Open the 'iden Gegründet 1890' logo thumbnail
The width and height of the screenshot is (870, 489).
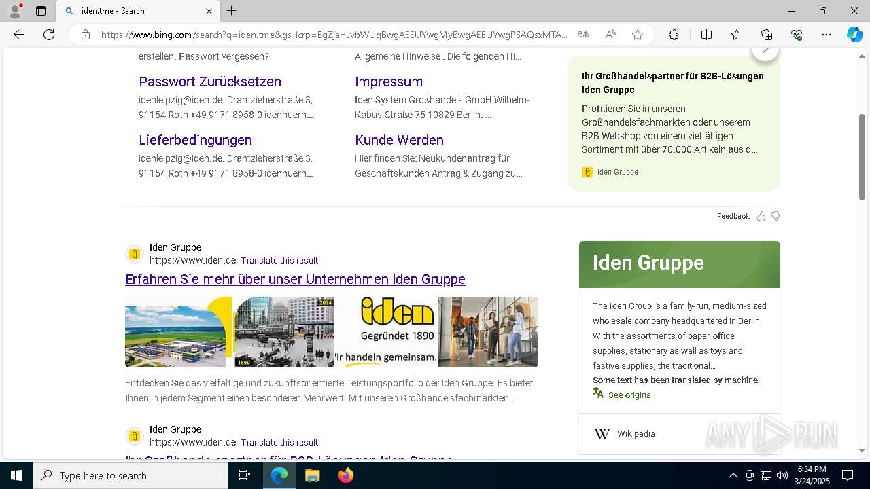point(385,332)
